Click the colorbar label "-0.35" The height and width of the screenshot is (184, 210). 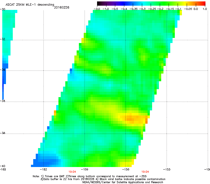(x=133, y=9)
